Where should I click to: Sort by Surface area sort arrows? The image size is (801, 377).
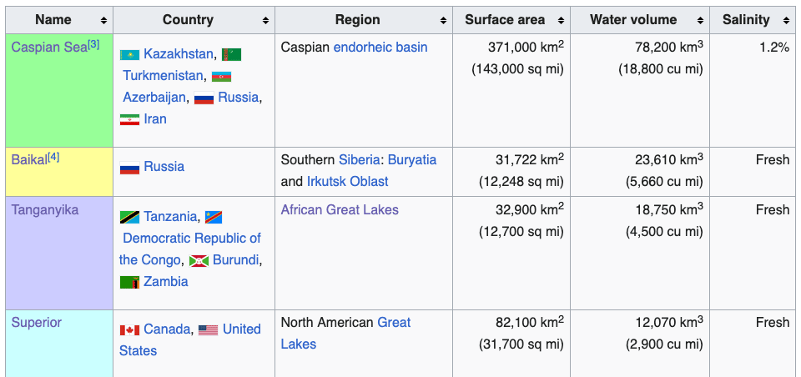point(561,20)
